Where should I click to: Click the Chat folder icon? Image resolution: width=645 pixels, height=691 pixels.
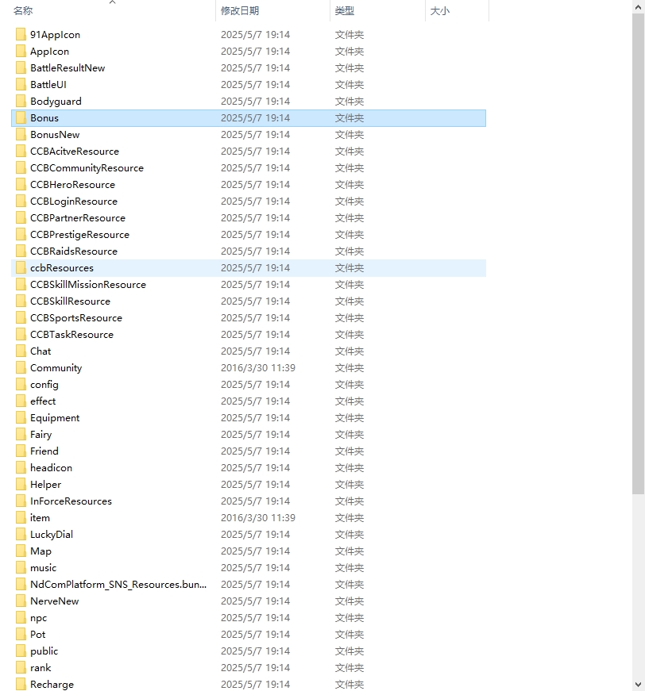(21, 351)
